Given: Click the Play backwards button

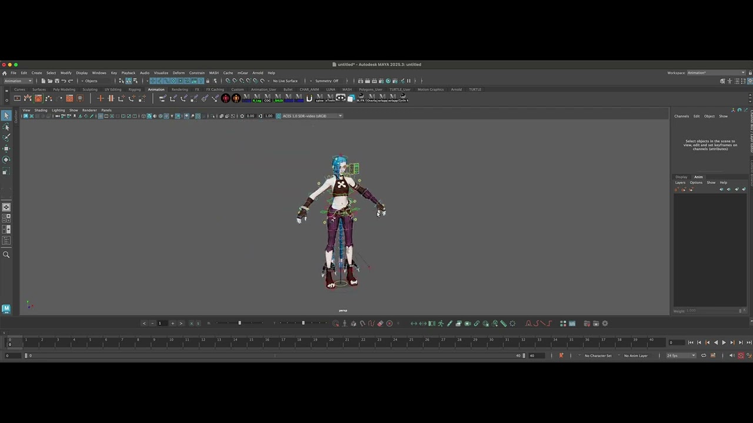Looking at the screenshot, I should pyautogui.click(x=715, y=343).
